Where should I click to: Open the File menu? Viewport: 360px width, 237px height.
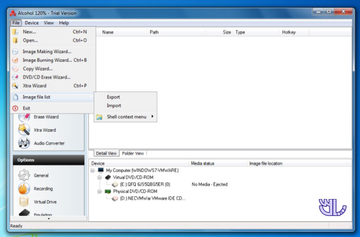pos(16,23)
